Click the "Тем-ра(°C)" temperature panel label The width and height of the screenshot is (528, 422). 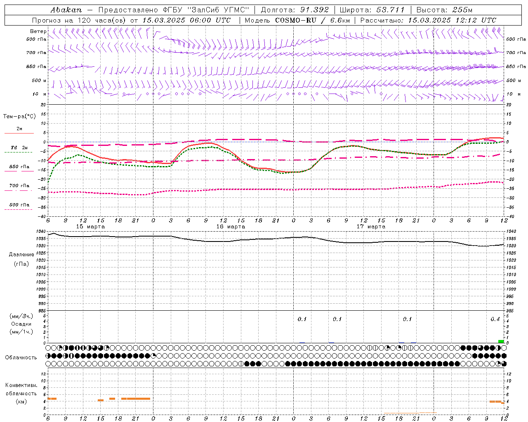point(19,117)
